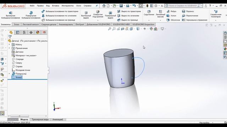This screenshot has width=227, height=127.
Task: Select Вырез по границе
Action: point(128,20)
